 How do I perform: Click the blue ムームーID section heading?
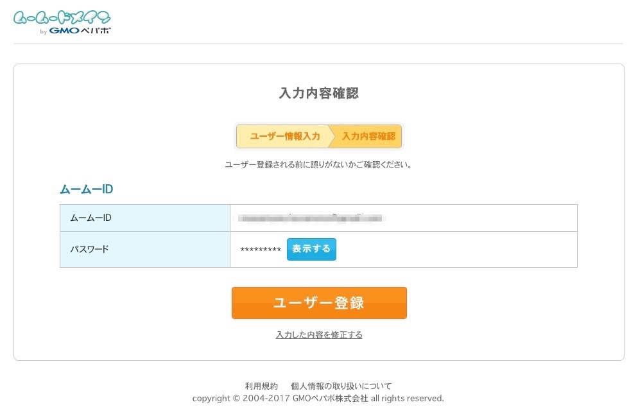click(x=86, y=189)
